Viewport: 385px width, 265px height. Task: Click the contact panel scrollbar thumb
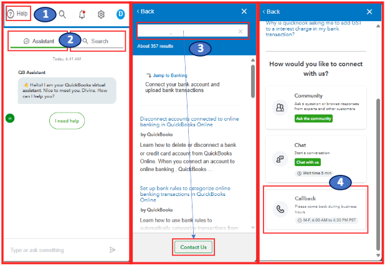point(378,175)
